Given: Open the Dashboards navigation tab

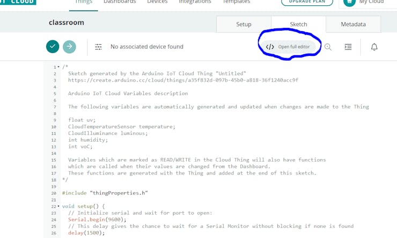Looking at the screenshot, I should 120,2.
